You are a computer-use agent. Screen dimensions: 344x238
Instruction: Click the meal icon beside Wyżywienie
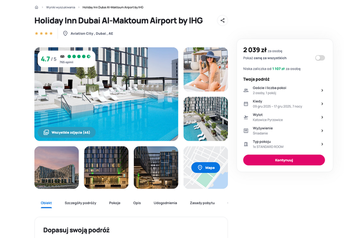[246, 131]
